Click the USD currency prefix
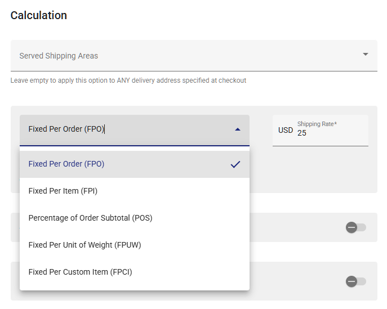The image size is (387, 309). (x=286, y=131)
